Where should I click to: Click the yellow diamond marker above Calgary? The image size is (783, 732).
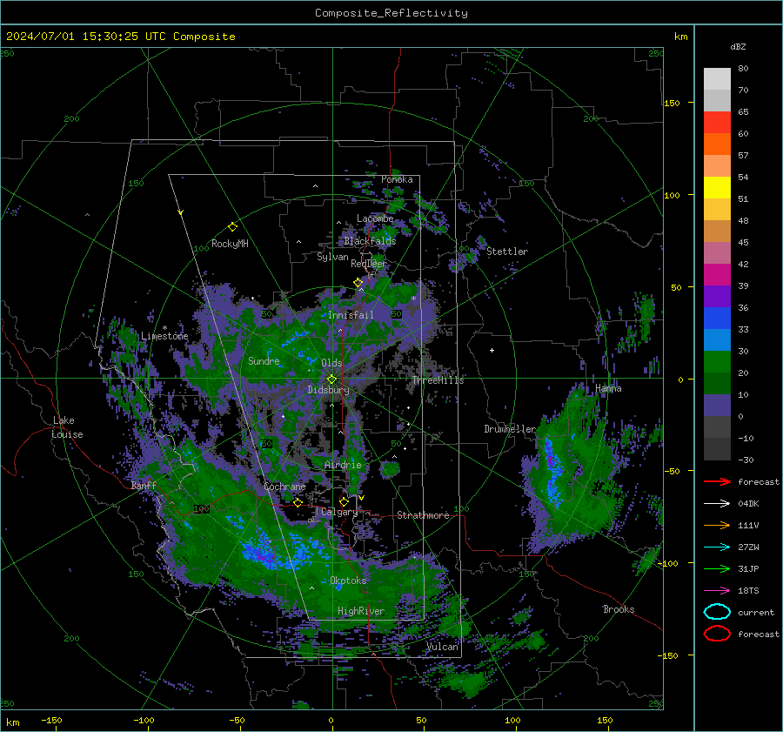(344, 501)
